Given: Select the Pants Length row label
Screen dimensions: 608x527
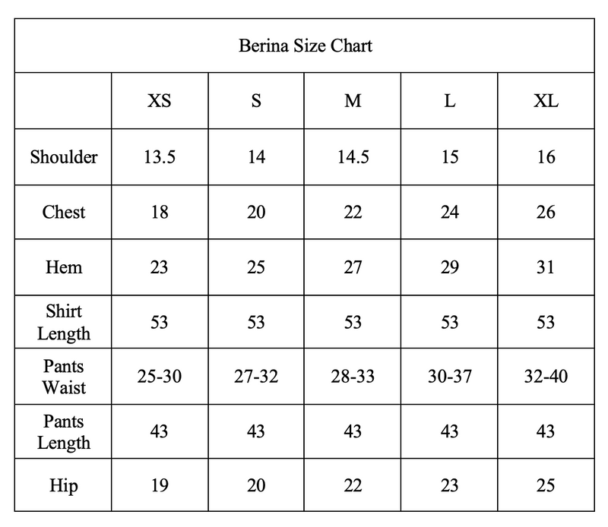Looking at the screenshot, I should (x=64, y=431).
